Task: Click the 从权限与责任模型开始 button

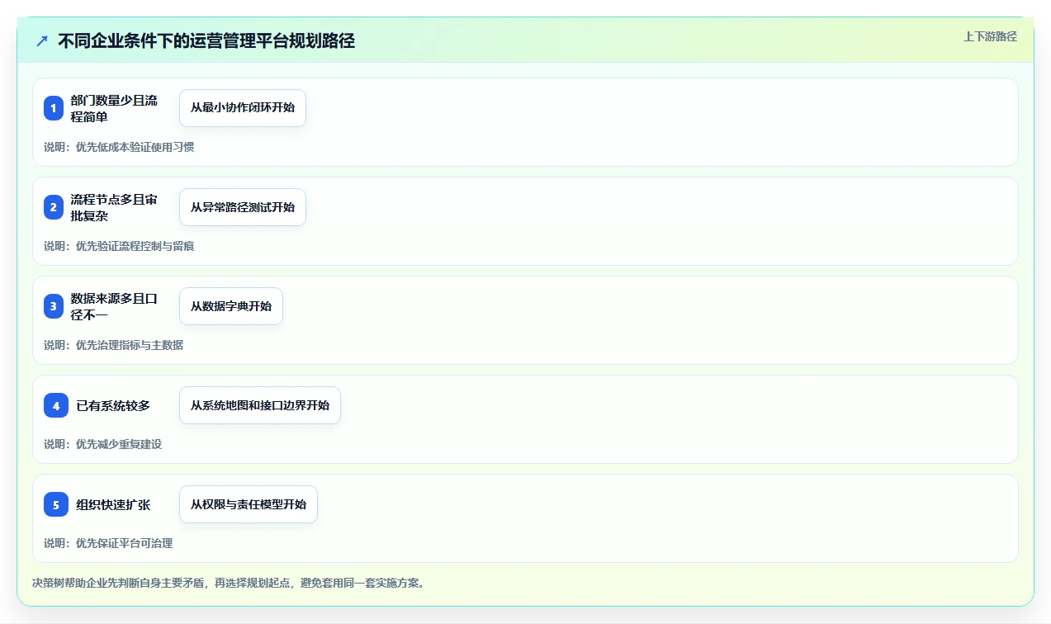Action: (x=249, y=504)
